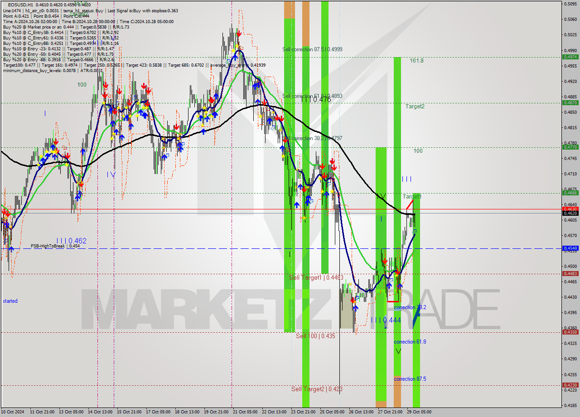Click the green 0.4770 price tag on axis
This screenshot has height=417, width=580.
coord(570,147)
